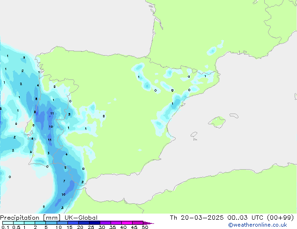Click the 25–30 mm dark blue legend box

pos(95,223)
